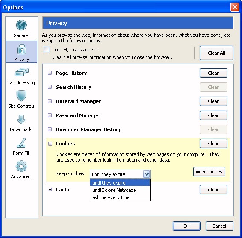Click the View Cookies button
The image size is (242, 238).
click(209, 172)
